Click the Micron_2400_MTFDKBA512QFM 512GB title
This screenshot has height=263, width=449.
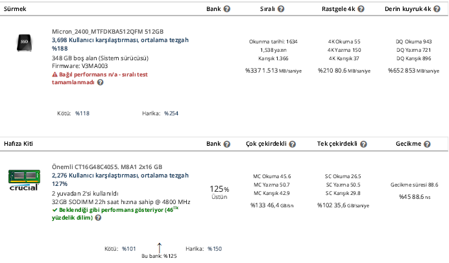pyautogui.click(x=108, y=31)
